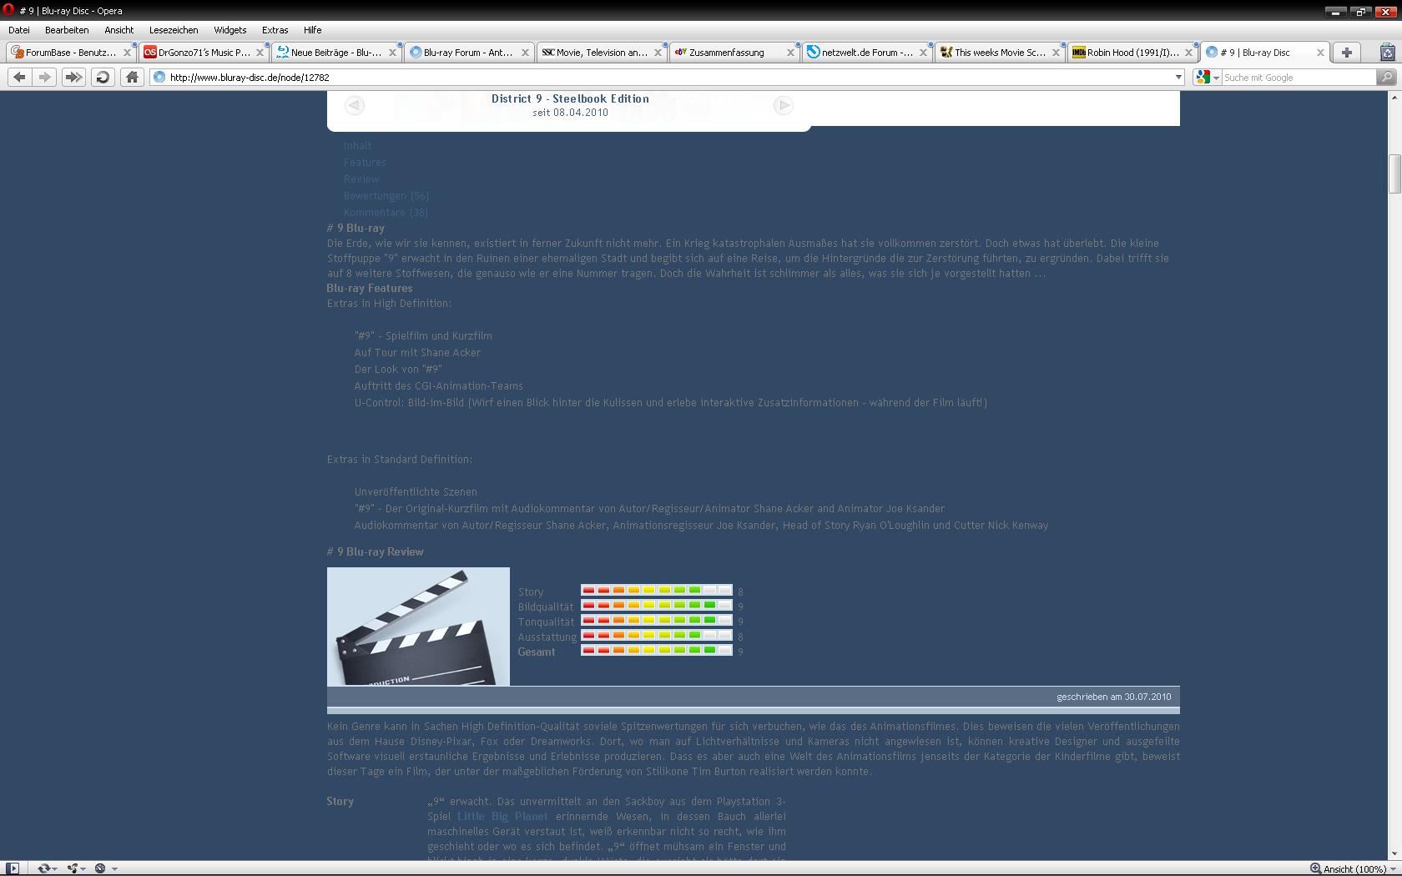1402x876 pixels.
Task: Close the Movie, Television tab
Action: point(658,52)
